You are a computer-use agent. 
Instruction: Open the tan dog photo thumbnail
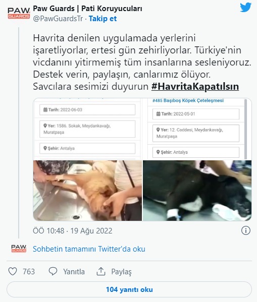(x=87, y=191)
